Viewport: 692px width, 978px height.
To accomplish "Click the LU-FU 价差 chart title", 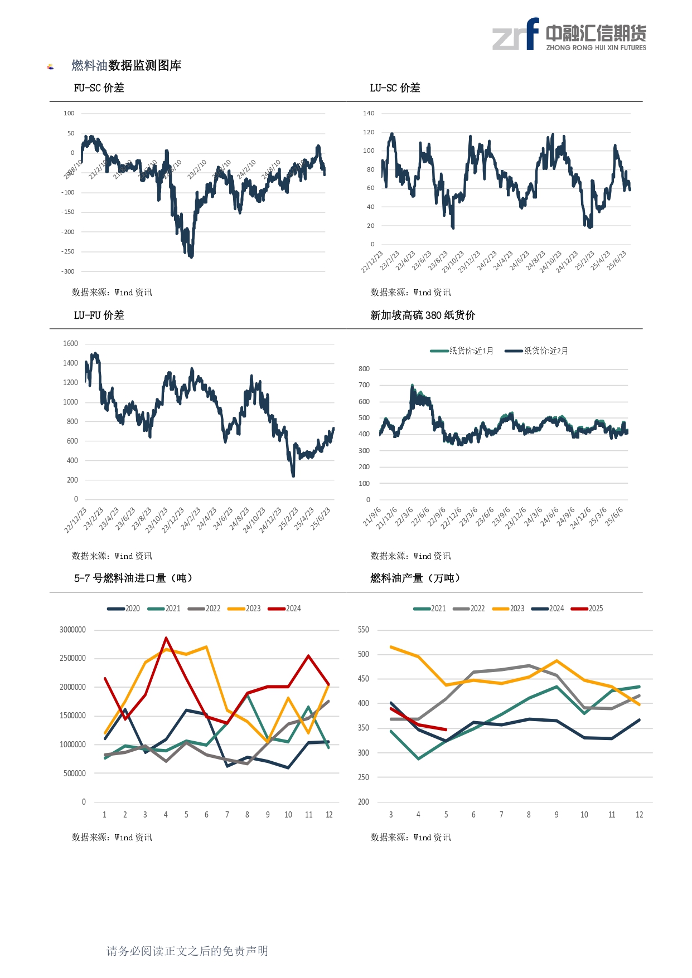I will (99, 315).
